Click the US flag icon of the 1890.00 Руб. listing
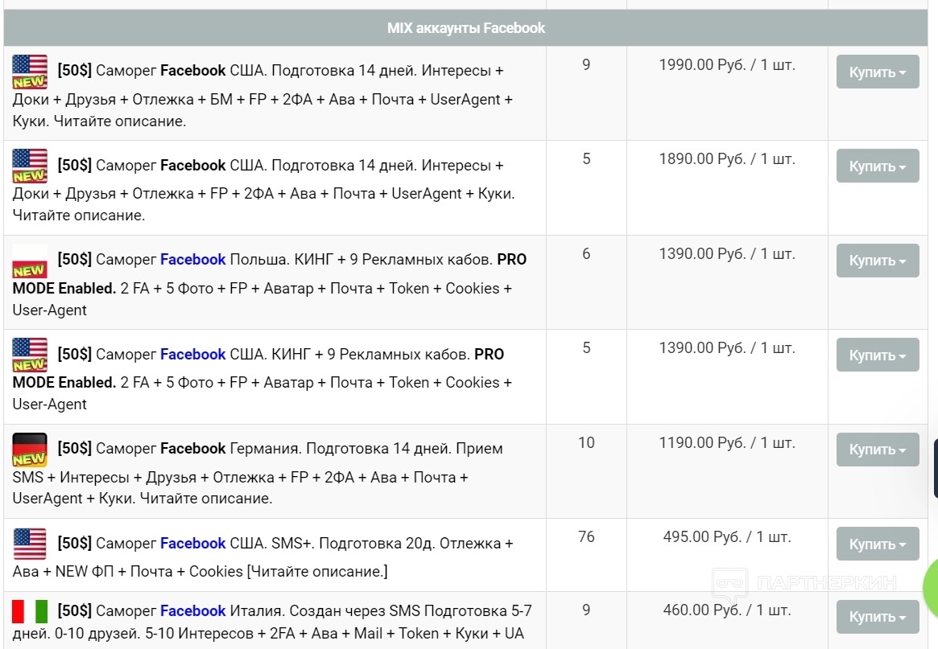 [x=30, y=166]
